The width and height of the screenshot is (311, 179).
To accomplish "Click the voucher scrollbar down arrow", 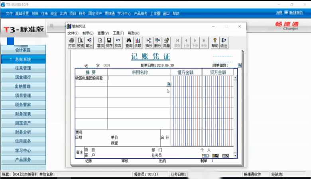I will [x=235, y=156].
